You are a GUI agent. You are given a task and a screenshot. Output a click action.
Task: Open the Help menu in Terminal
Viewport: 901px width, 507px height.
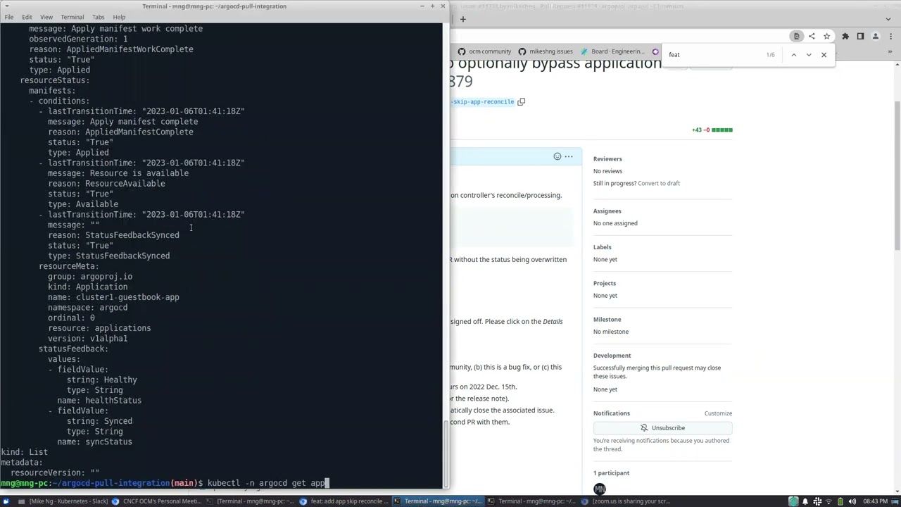119,17
